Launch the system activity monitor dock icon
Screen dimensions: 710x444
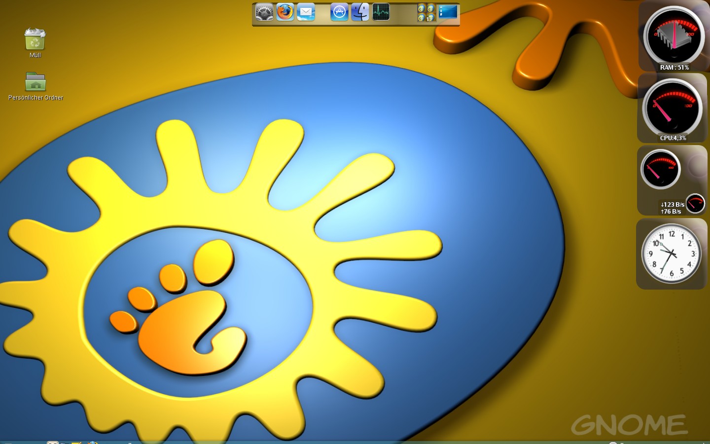[381, 12]
